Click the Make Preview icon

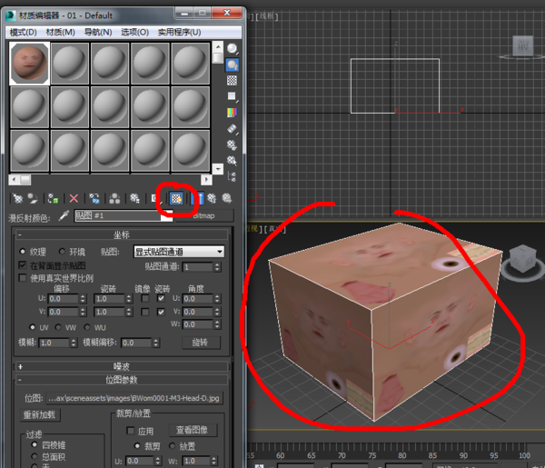[x=232, y=129]
